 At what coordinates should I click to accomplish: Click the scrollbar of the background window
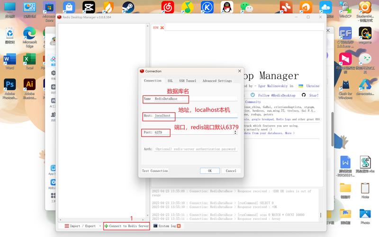[333, 129]
